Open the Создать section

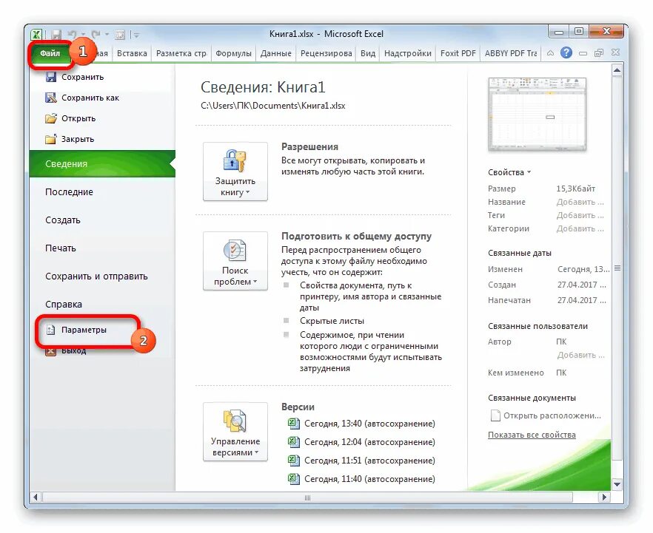(62, 220)
